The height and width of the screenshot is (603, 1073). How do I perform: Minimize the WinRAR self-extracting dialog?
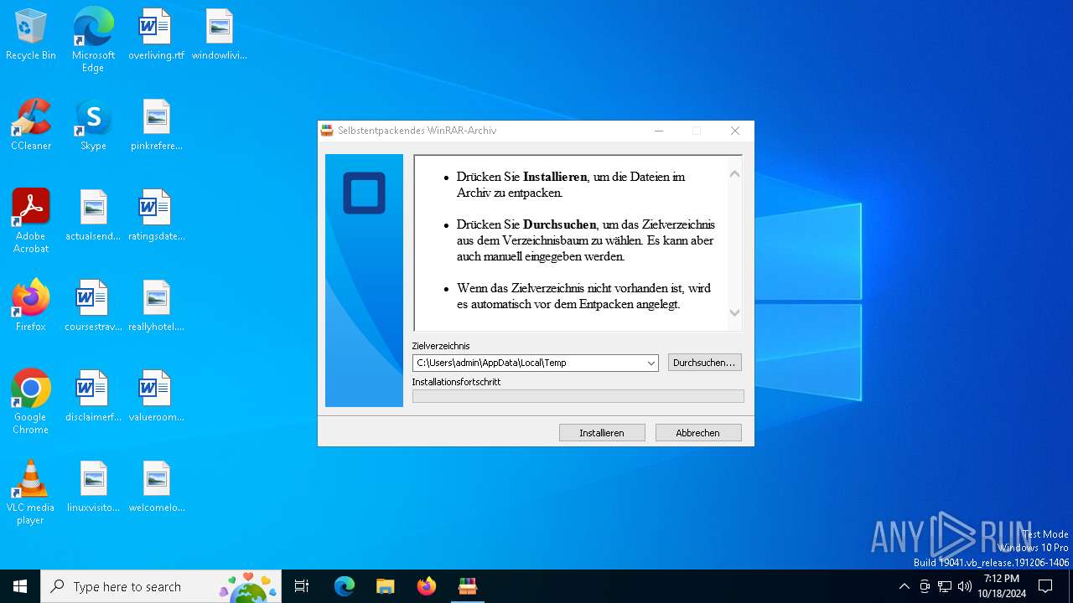[659, 131]
